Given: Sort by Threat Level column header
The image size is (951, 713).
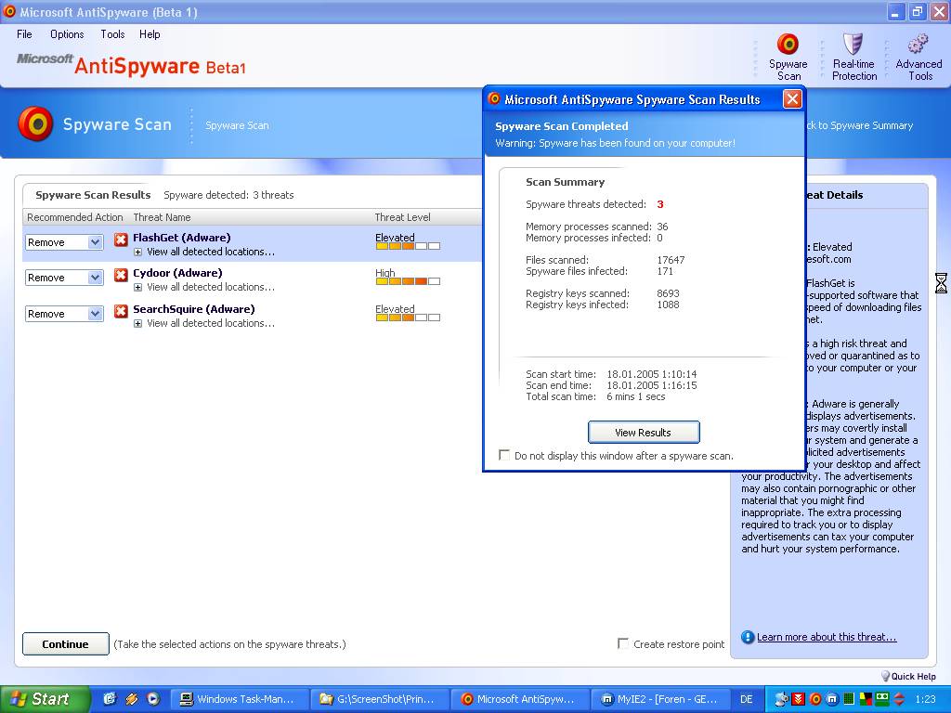Looking at the screenshot, I should (x=403, y=217).
